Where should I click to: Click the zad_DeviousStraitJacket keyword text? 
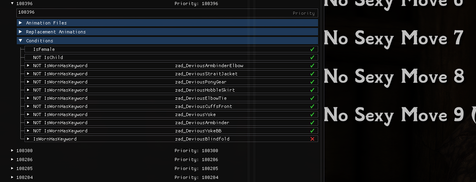point(206,74)
